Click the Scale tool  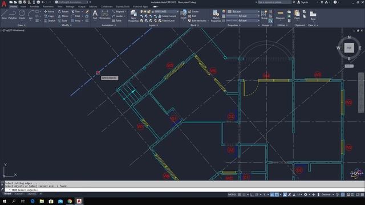[x=63, y=20]
